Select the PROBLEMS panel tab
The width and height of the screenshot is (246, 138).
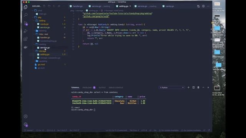(x=87, y=87)
